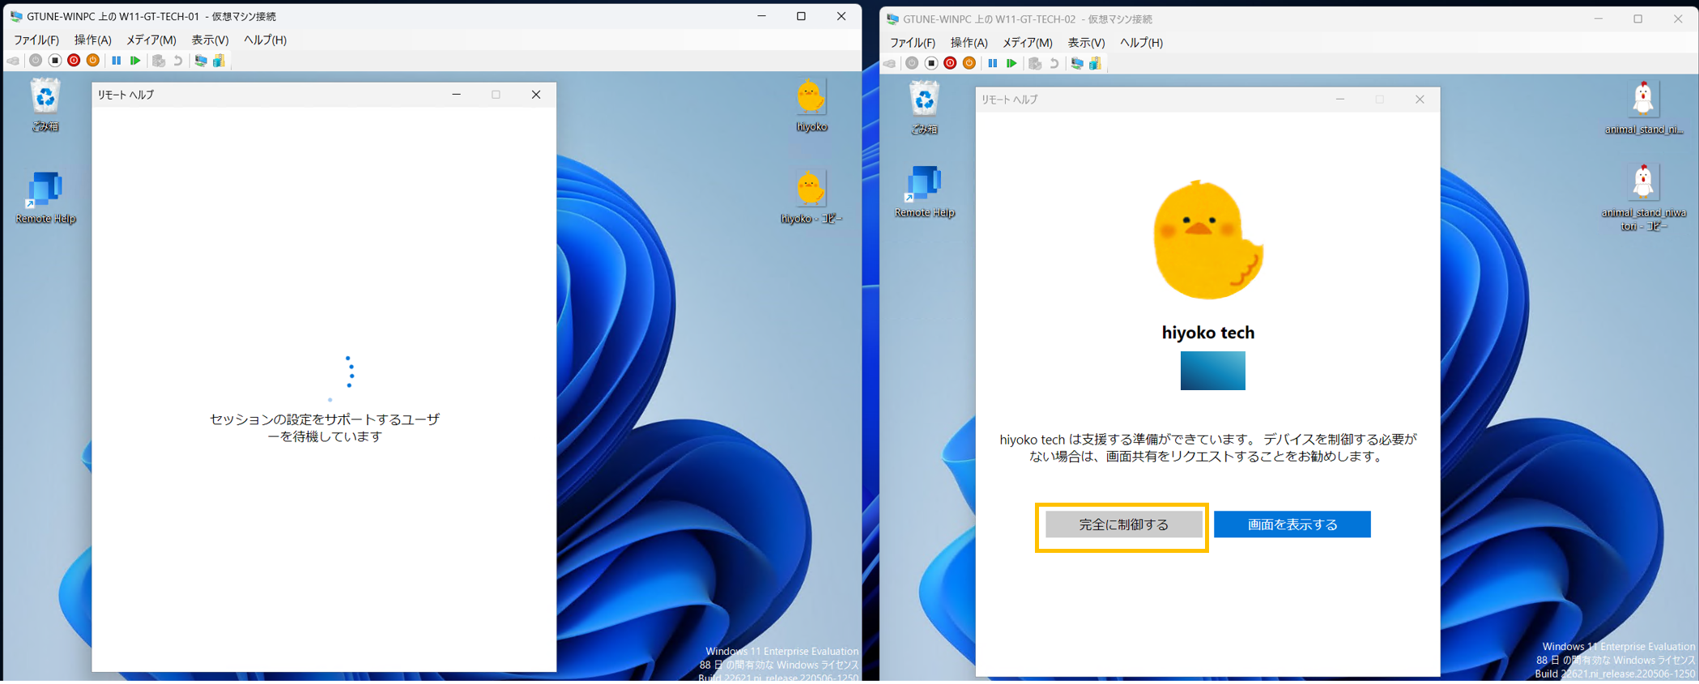Image resolution: width=1699 pixels, height=684 pixels.
Task: Click revert arrow icon in TECH-02 toolbar
Action: click(x=1054, y=63)
